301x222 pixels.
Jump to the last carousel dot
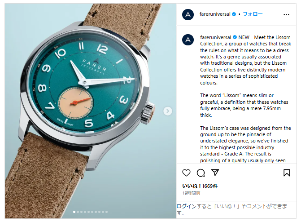pyautogui.click(x=107, y=212)
